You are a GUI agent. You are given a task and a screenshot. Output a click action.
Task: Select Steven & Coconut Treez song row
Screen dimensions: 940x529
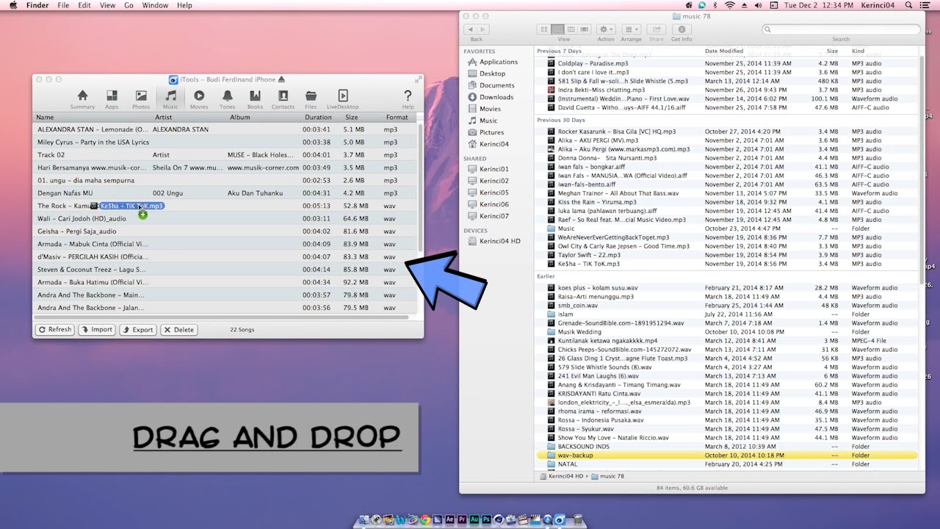pos(225,270)
